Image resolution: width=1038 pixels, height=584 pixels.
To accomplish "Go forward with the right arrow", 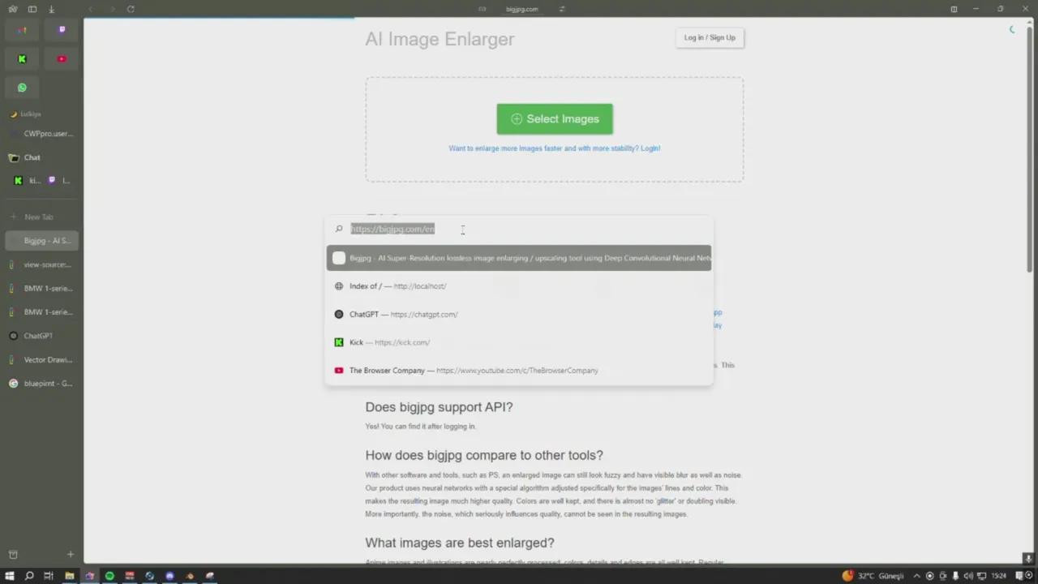I will pyautogui.click(x=111, y=9).
